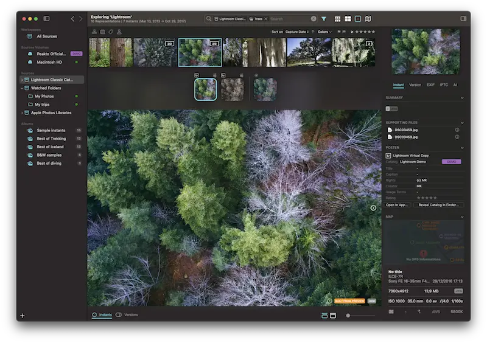Screen dimensions: 487x343
Task: Click the teal filmstrip layout toggle icon
Action: coord(324,316)
